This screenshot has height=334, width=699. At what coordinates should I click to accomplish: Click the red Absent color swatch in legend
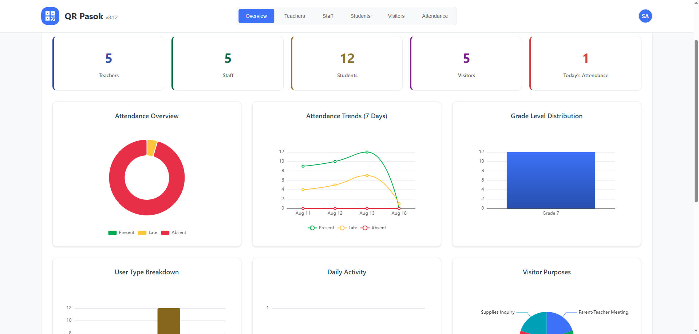(166, 232)
